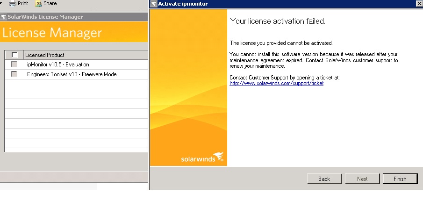Click the Print icon in toolbar
423x215 pixels.
click(13, 4)
